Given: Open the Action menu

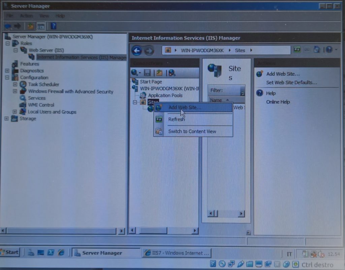Looking at the screenshot, I should [x=26, y=16].
